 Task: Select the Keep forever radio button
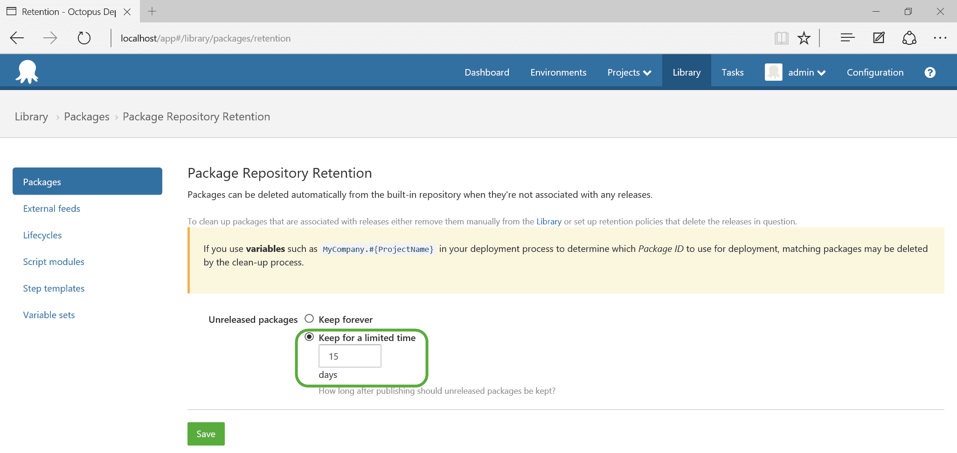point(309,319)
